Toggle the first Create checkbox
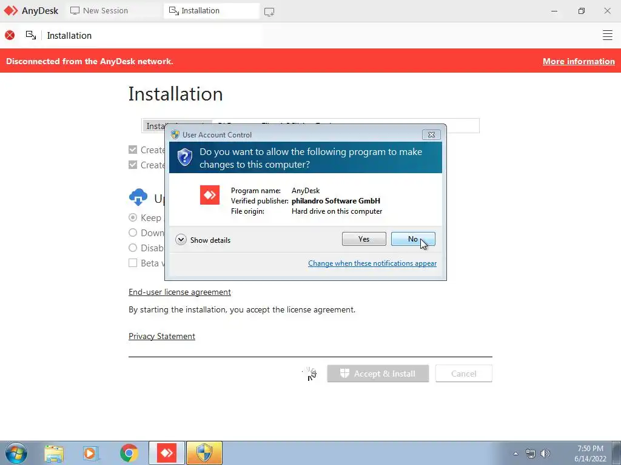This screenshot has height=465, width=621. point(133,150)
